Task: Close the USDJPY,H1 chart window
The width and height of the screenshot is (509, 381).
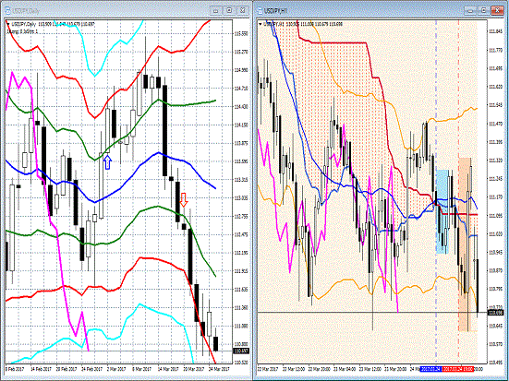Action: pos(498,11)
